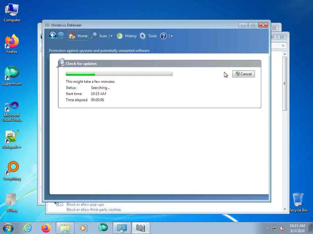This screenshot has width=313, height=234.
Task: Open Block or allow third-party cookies link
Action: point(94,210)
